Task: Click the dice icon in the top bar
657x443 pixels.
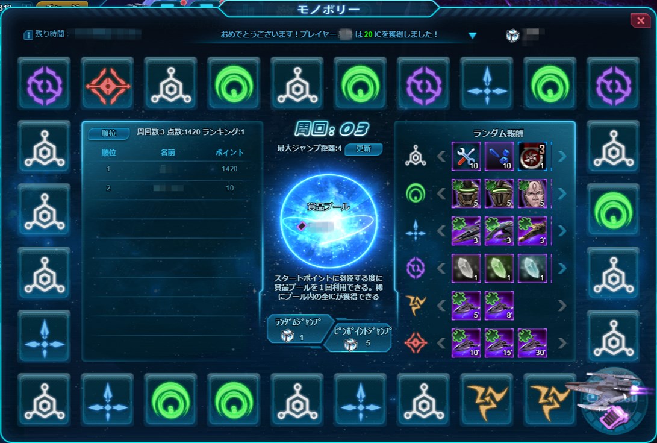Action: 512,36
